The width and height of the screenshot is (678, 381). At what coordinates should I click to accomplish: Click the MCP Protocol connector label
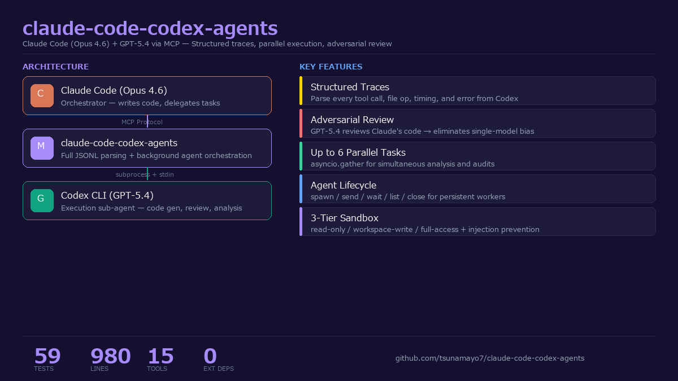[x=142, y=122]
